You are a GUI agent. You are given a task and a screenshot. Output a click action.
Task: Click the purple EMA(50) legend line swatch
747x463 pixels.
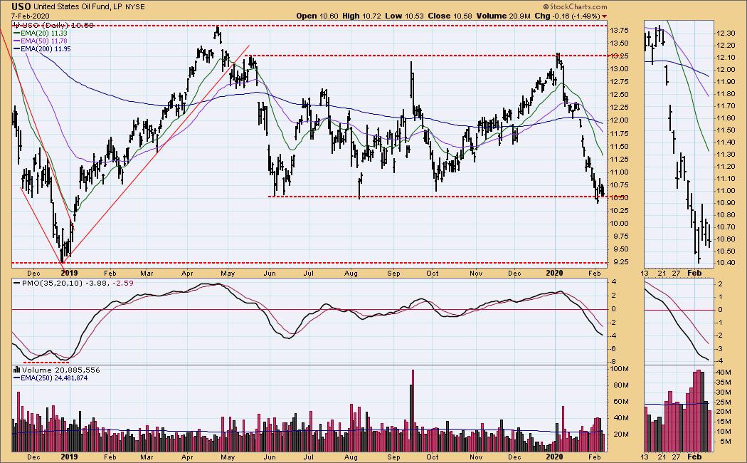[16, 41]
